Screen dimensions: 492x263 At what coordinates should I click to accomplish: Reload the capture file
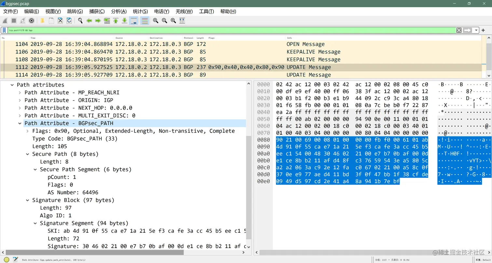69,21
